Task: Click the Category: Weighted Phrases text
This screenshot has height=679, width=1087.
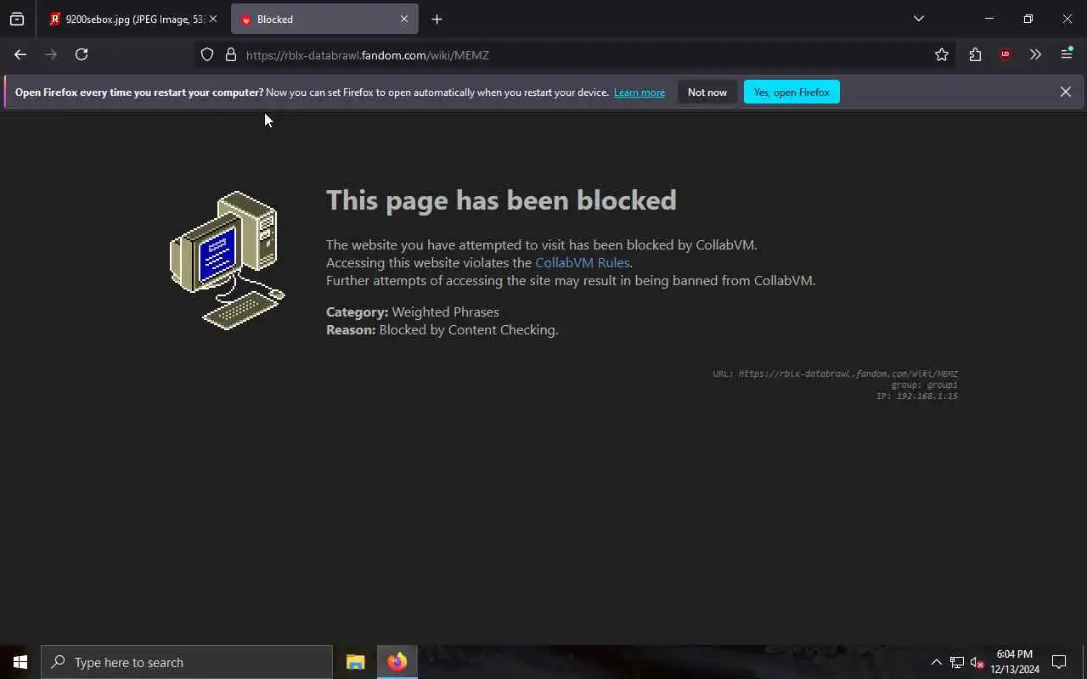Action: (413, 312)
